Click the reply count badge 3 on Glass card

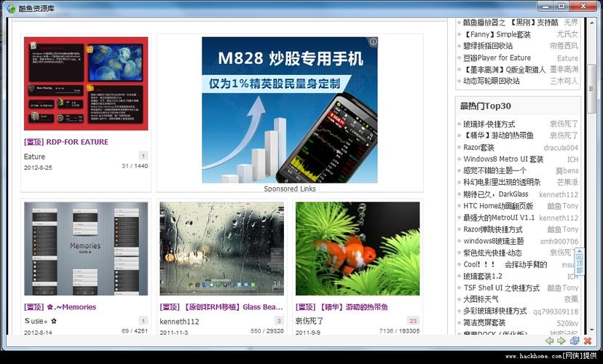click(279, 320)
